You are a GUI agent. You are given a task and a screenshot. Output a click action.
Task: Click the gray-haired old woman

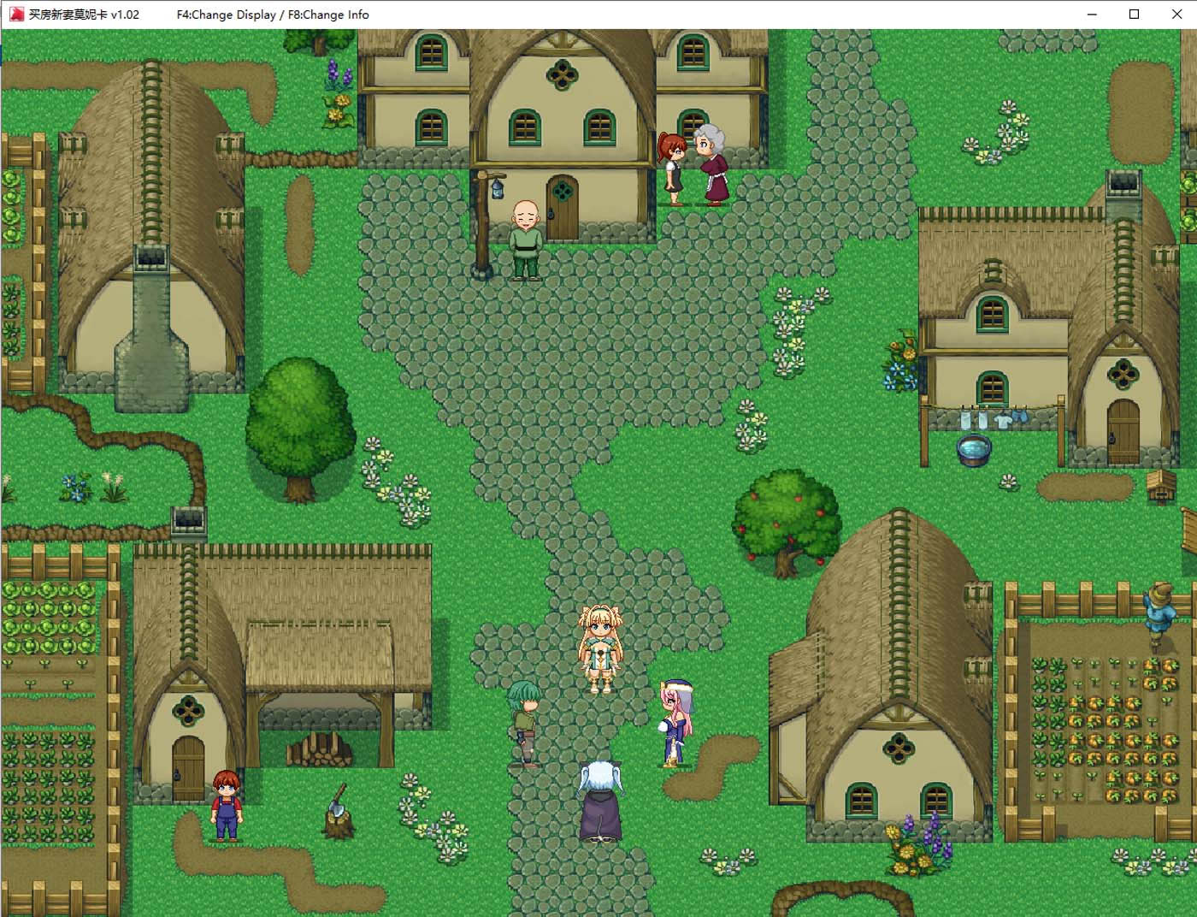[711, 164]
